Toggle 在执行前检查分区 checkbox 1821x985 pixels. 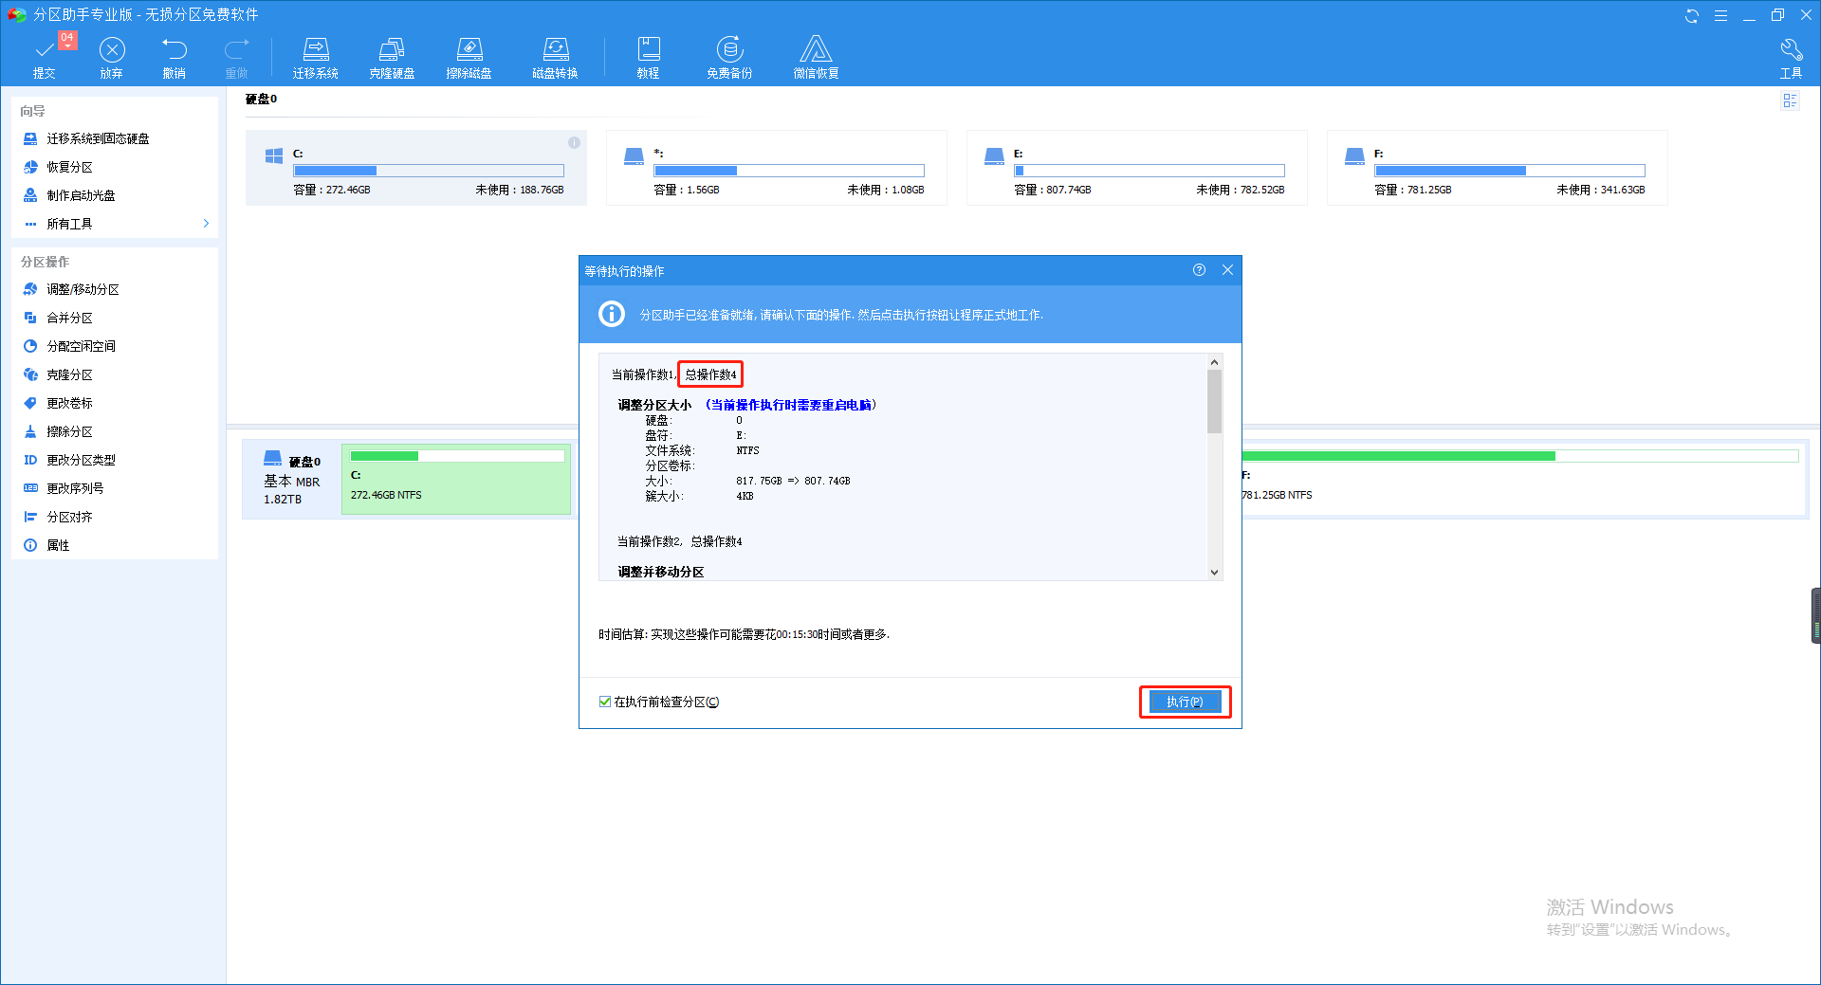(605, 702)
